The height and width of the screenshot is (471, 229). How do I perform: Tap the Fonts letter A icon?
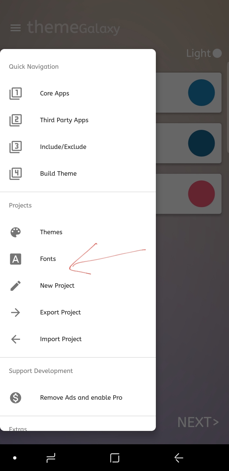click(x=16, y=259)
